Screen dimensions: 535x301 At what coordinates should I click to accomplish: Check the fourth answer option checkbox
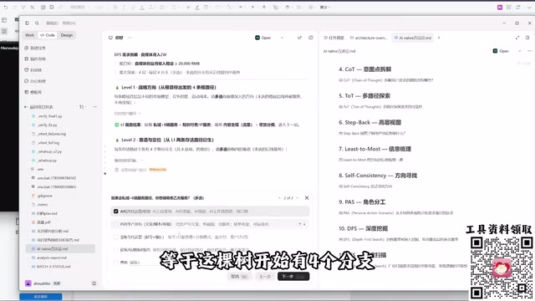[116, 250]
